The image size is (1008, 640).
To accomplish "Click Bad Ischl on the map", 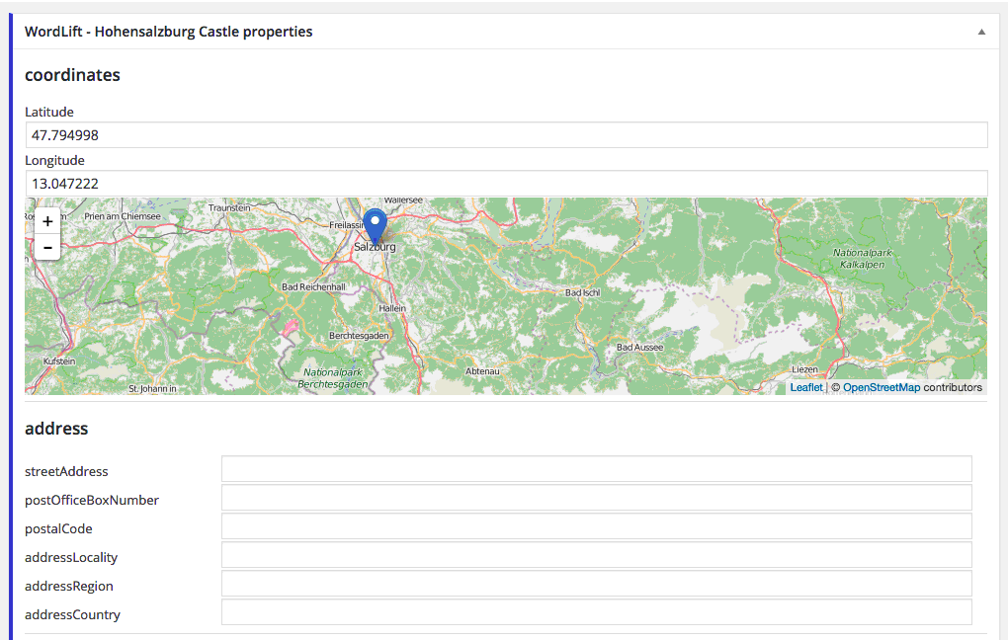I will (582, 293).
